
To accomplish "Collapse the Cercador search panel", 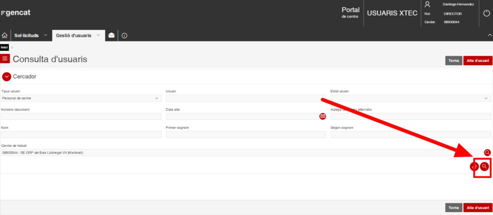I will 7,76.
